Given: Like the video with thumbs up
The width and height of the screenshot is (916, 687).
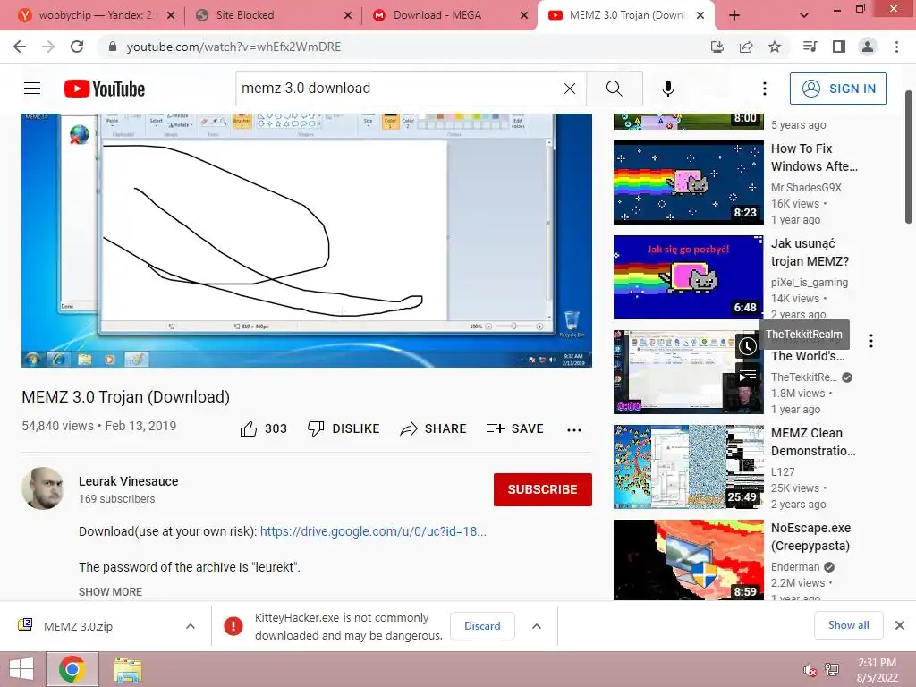Looking at the screenshot, I should pyautogui.click(x=264, y=428).
